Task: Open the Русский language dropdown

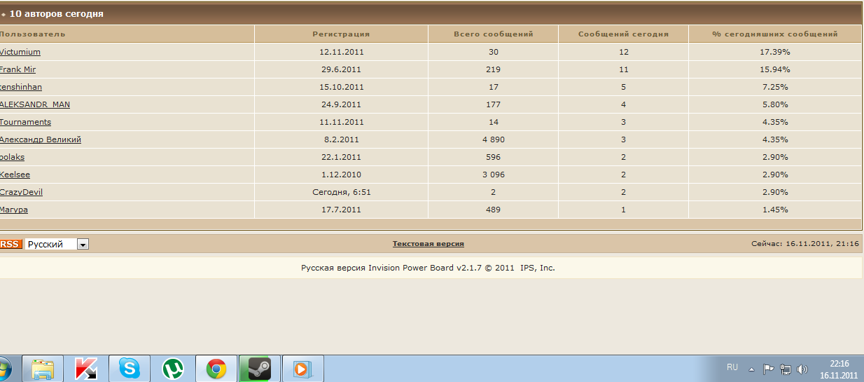Action: tap(83, 244)
